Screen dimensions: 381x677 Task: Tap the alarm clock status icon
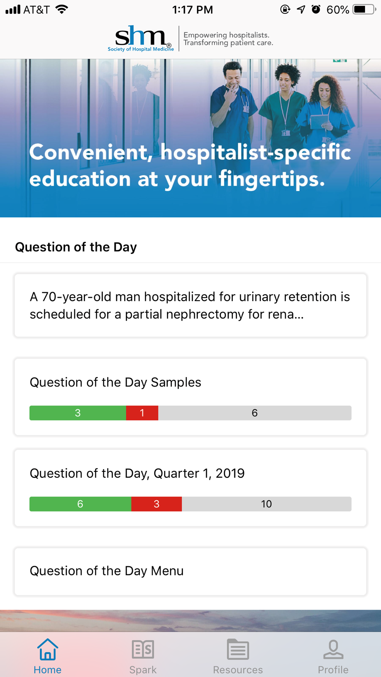click(316, 10)
